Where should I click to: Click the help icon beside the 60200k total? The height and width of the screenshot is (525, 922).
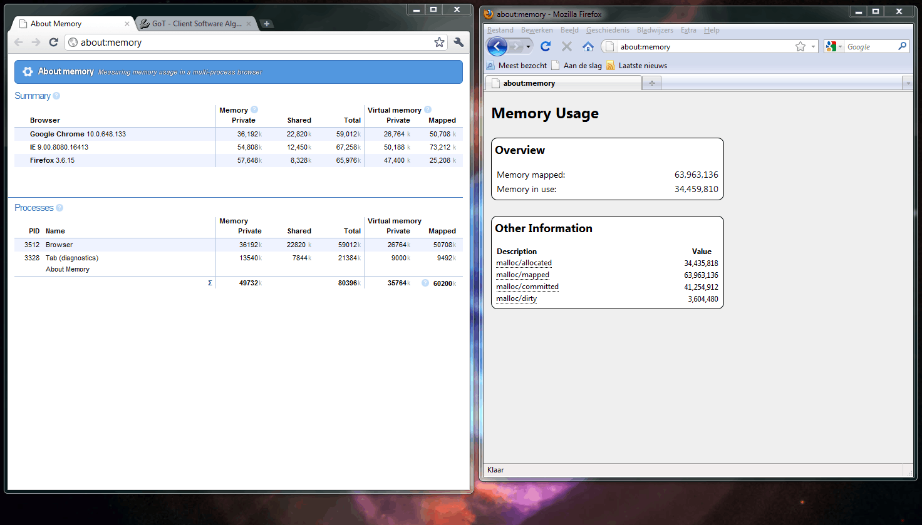click(x=425, y=283)
